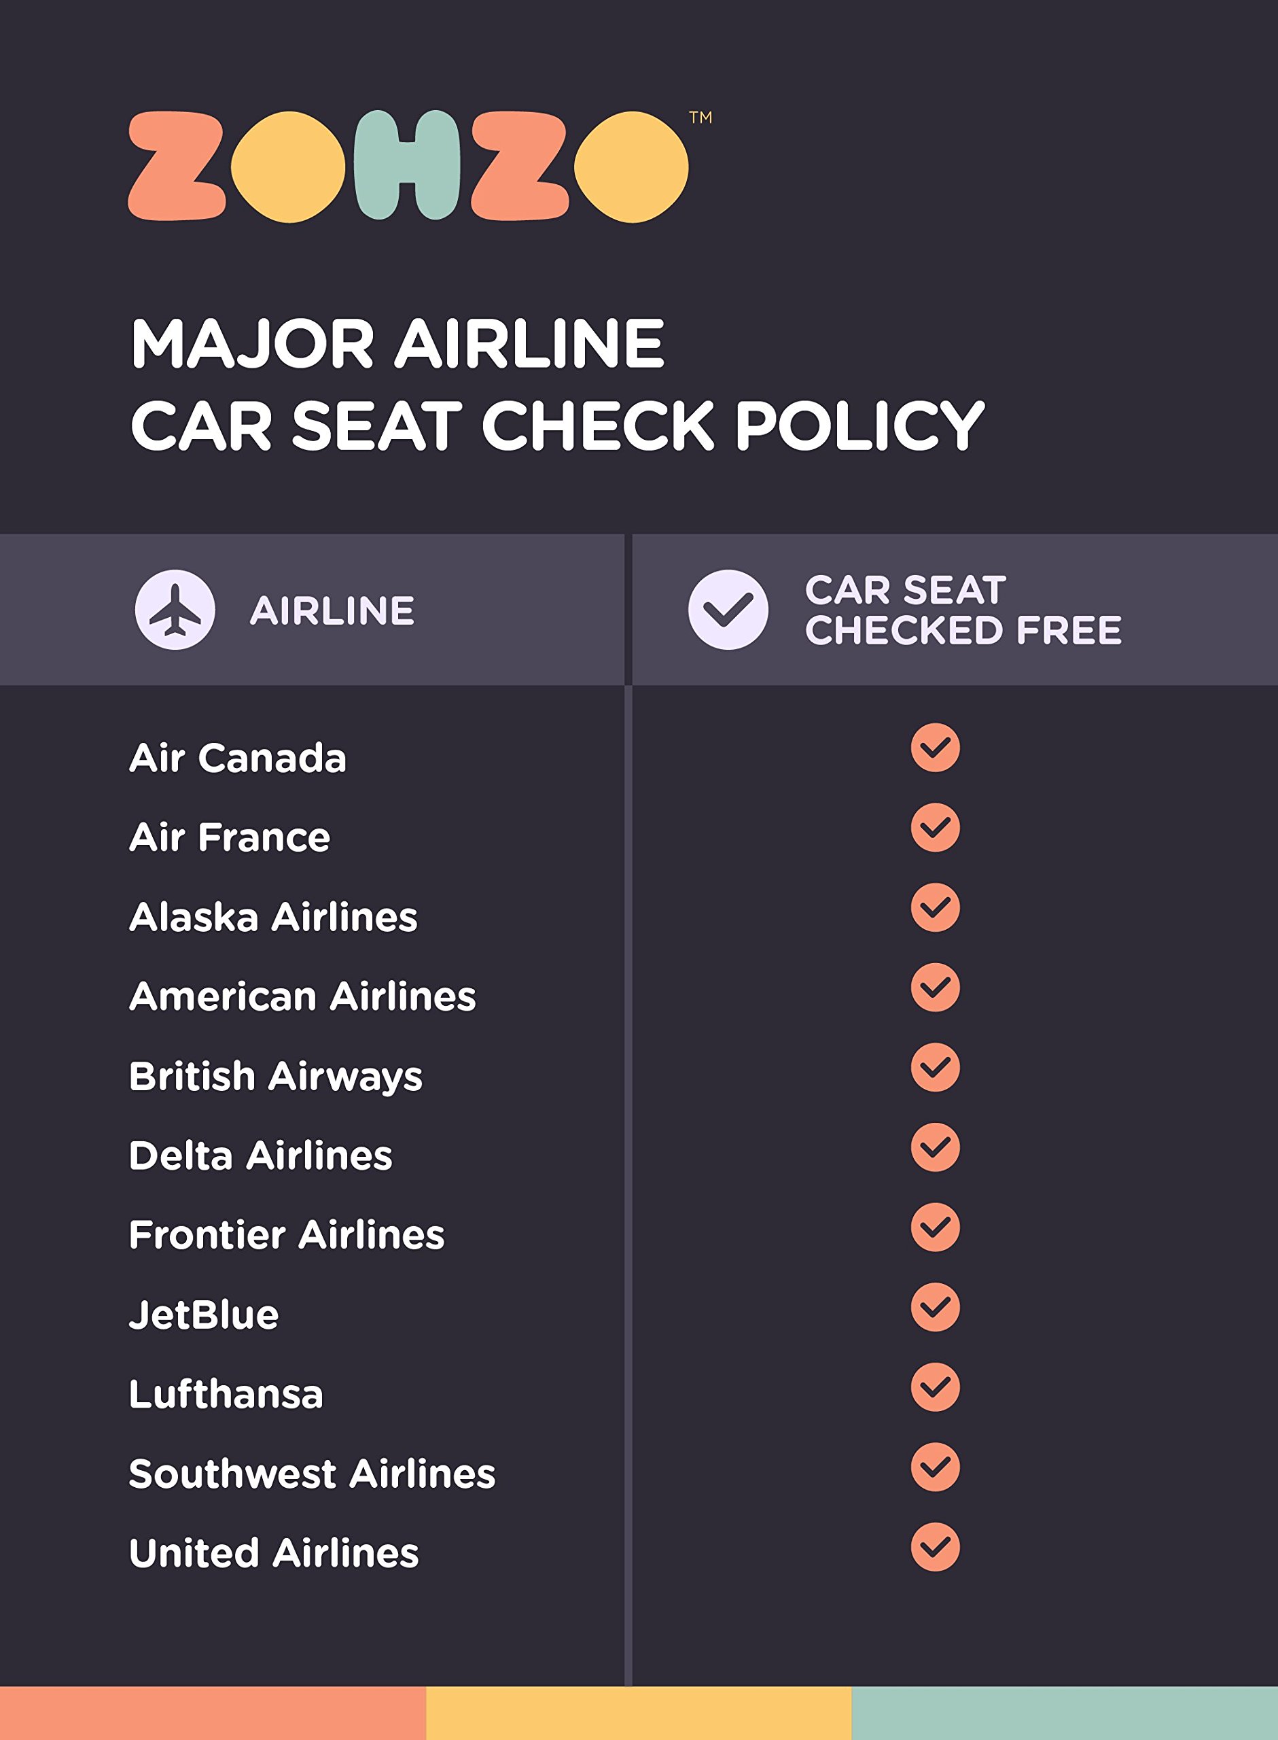The height and width of the screenshot is (1740, 1278).
Task: Click the ZOHZO logo
Action: [408, 167]
